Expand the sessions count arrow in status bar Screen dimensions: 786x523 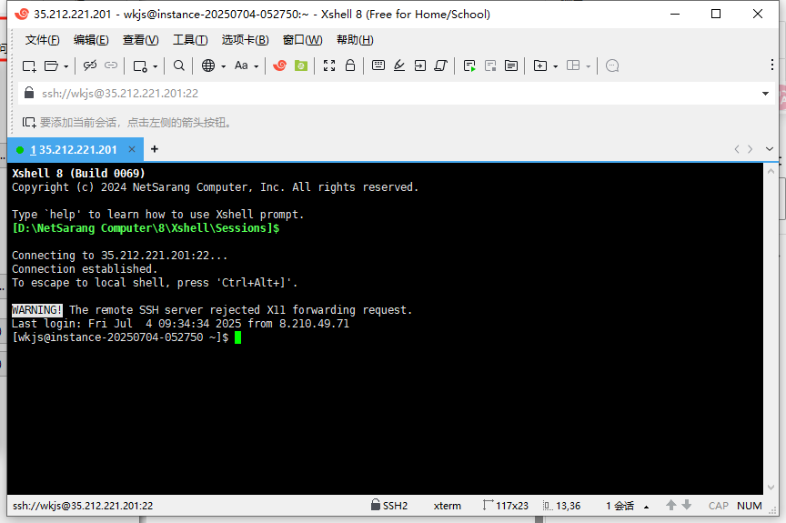(646, 507)
